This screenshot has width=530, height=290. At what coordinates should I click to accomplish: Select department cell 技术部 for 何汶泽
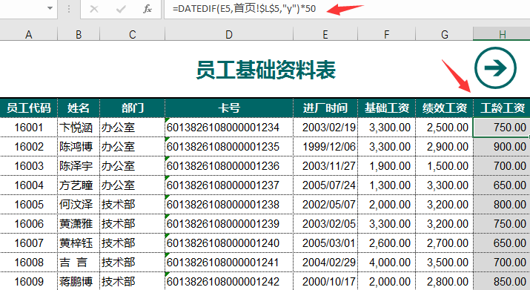tap(132, 205)
